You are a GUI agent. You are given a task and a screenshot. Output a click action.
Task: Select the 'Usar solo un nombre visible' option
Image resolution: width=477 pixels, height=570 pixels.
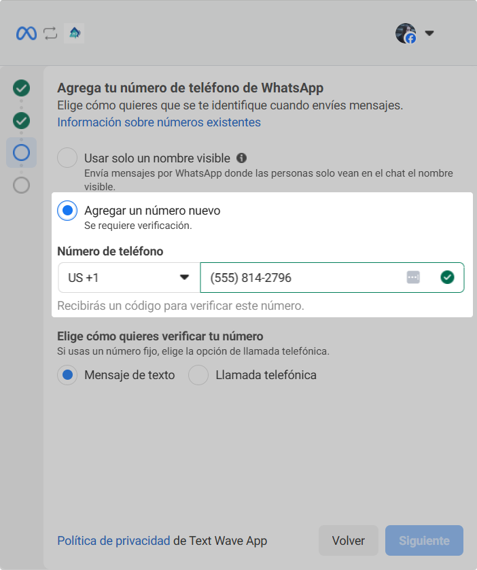67,158
